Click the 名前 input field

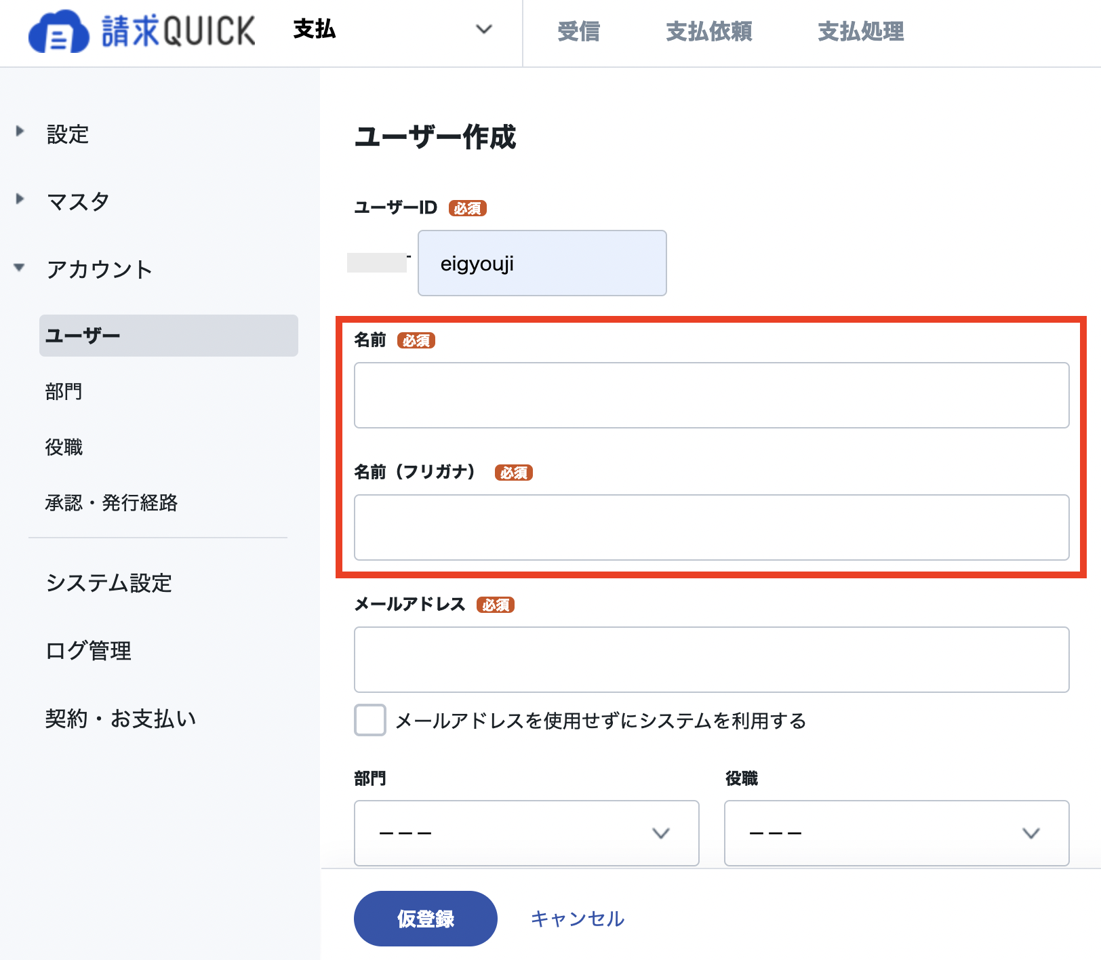click(x=712, y=395)
